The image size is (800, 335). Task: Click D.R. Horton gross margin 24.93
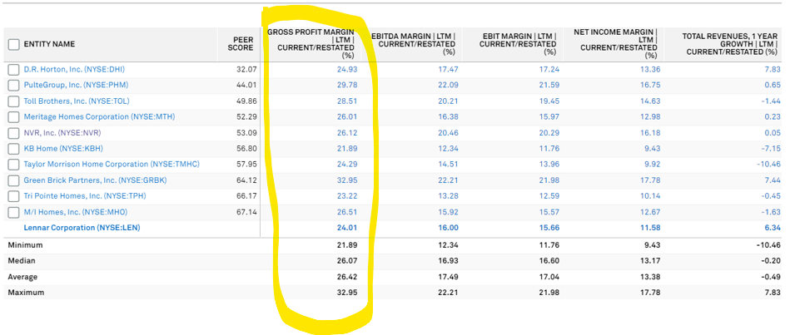[347, 69]
